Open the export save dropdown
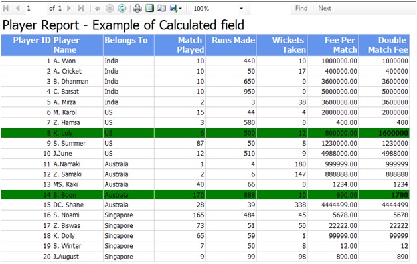 point(176,9)
